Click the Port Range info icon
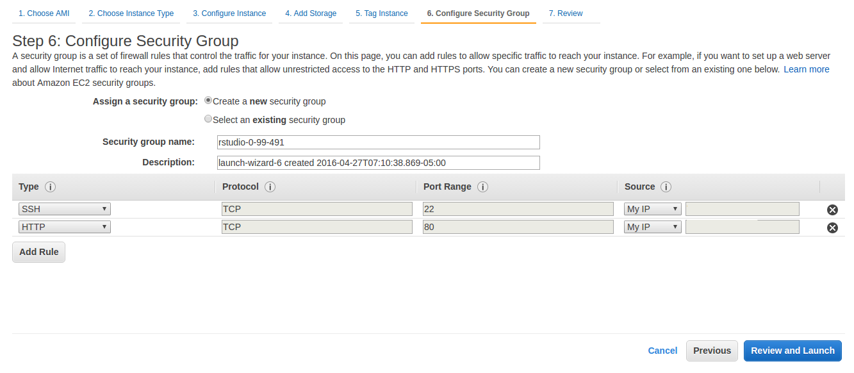Viewport: 854px width, 373px height. tap(483, 187)
